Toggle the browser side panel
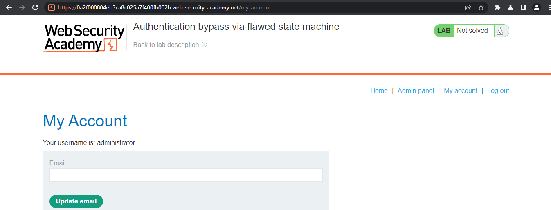This screenshot has height=210, width=551. click(523, 7)
